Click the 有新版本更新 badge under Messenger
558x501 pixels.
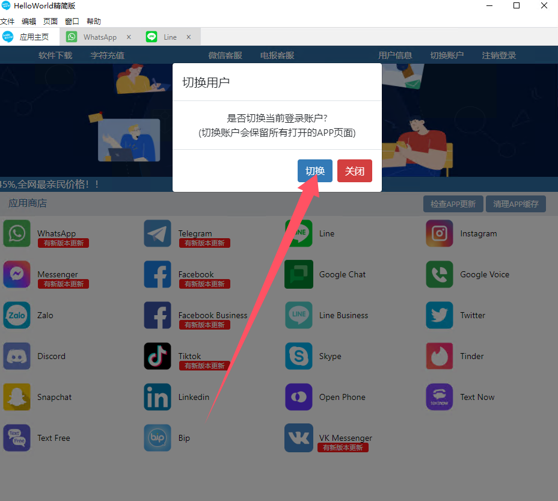point(63,284)
